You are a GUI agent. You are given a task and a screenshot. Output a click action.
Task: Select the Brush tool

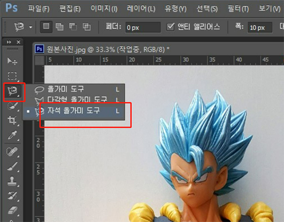pyautogui.click(x=12, y=166)
